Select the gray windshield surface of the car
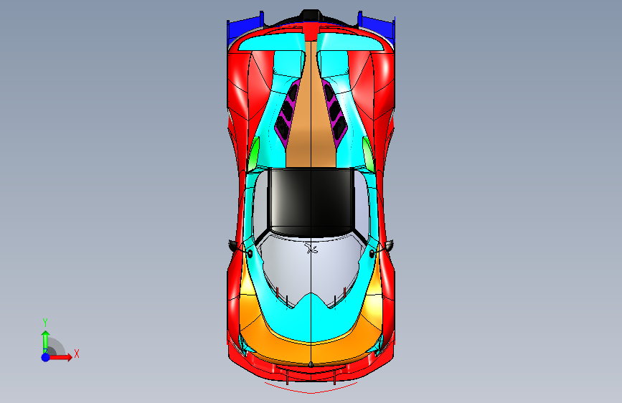Viewport: 622px width, 403px height. tap(311, 270)
